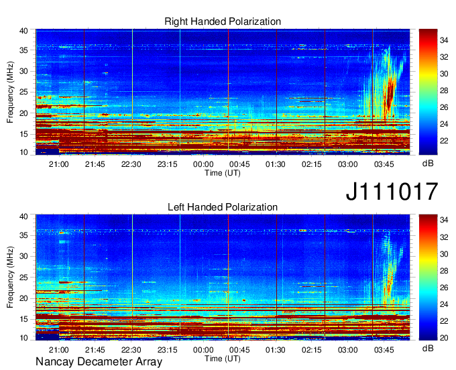
Task: Click the 03:45 tick label under the upper plot
Action: click(x=384, y=164)
